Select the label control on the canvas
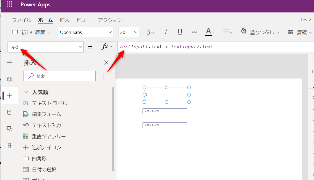The height and width of the screenshot is (180, 314). (x=167, y=95)
